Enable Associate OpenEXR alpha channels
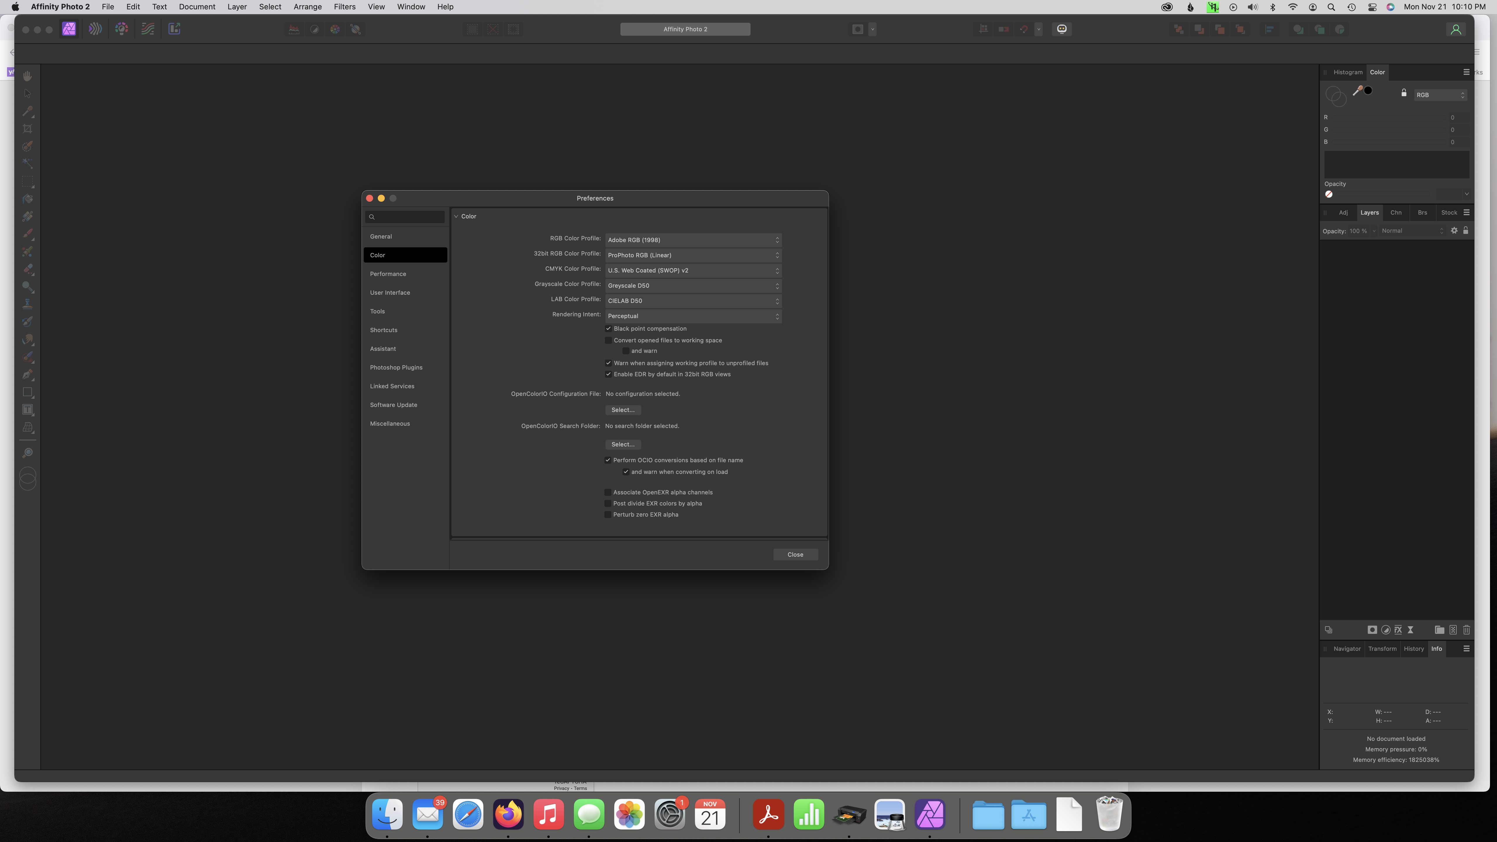Image resolution: width=1497 pixels, height=842 pixels. pos(608,492)
